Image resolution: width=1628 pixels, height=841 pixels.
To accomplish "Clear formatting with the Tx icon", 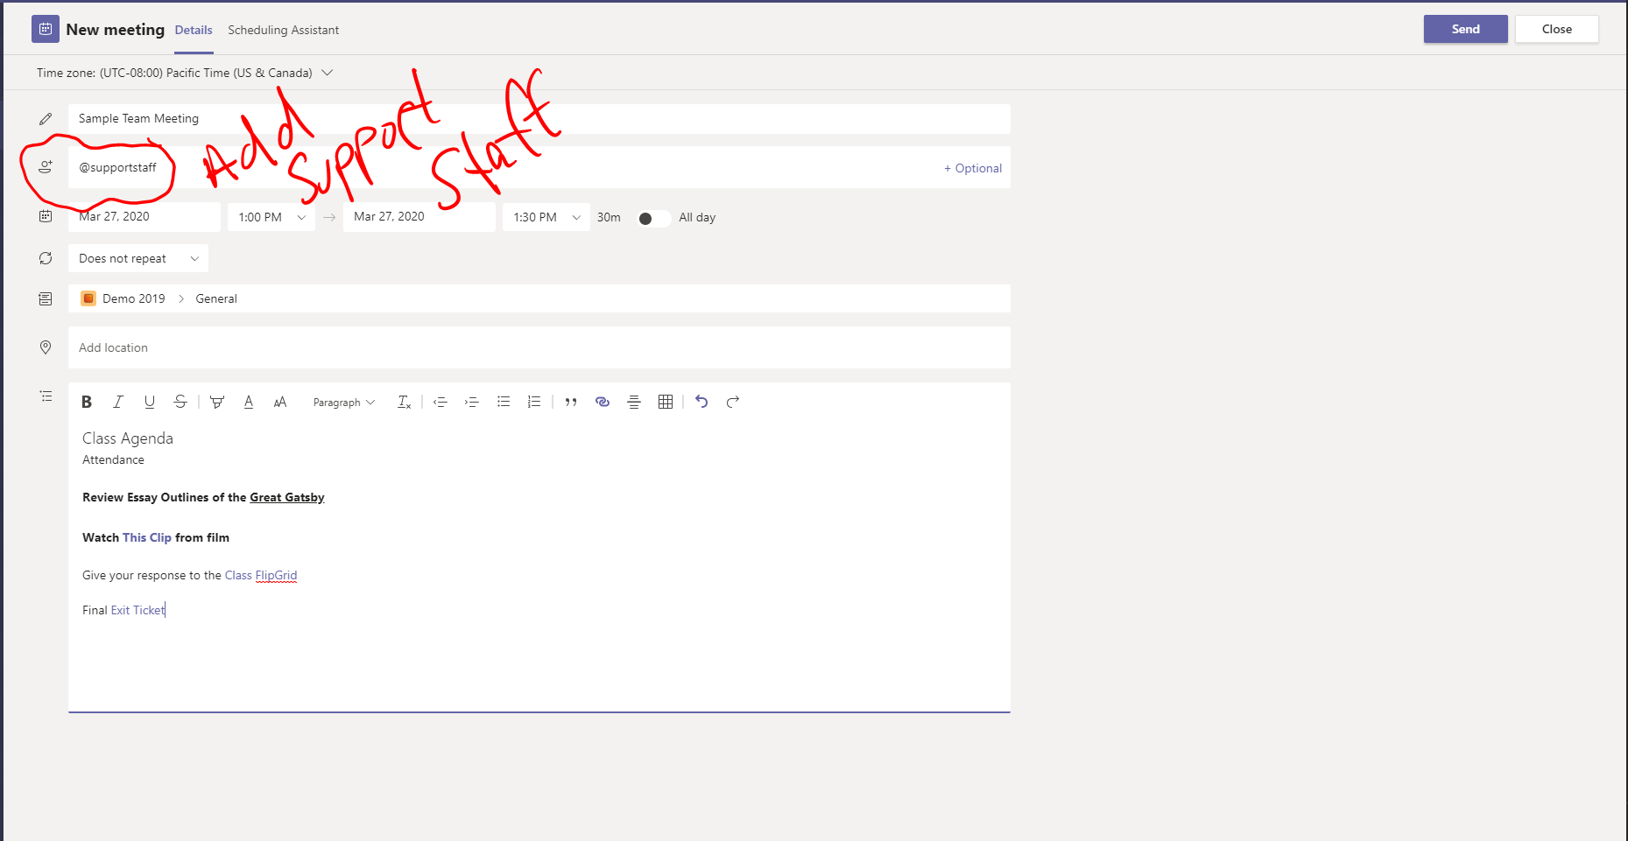I will [x=404, y=402].
